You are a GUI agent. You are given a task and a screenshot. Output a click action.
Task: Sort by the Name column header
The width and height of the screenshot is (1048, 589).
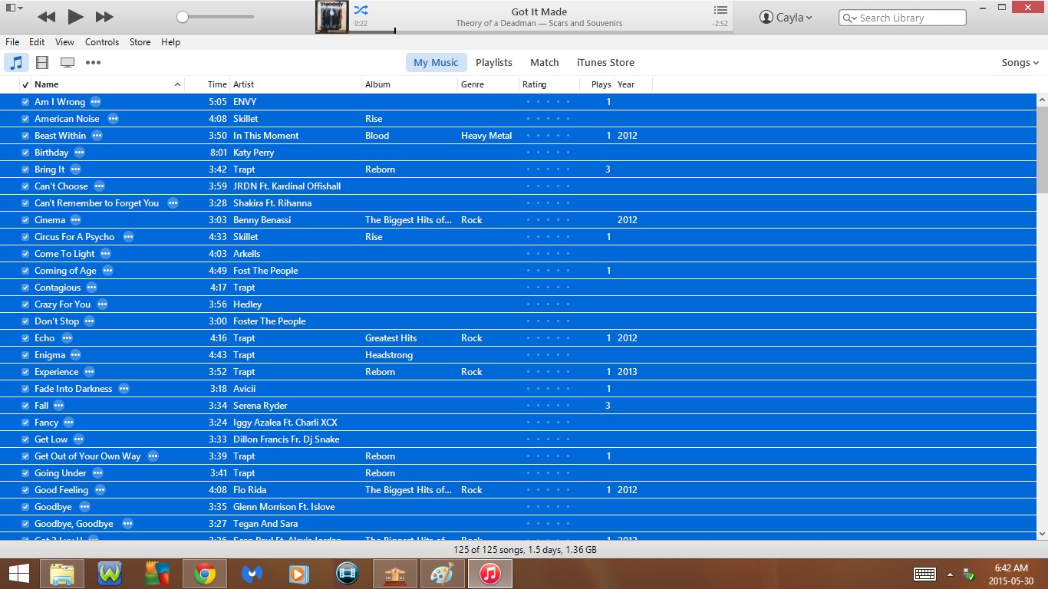coord(108,84)
